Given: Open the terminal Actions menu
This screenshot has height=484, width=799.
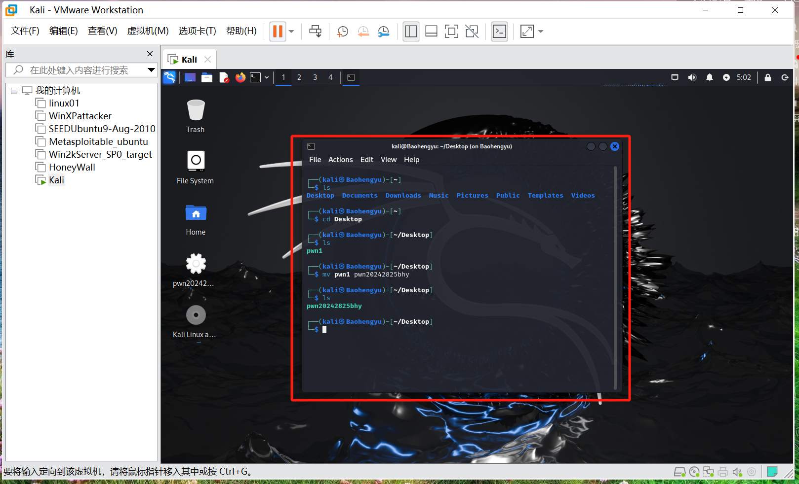Looking at the screenshot, I should click(x=341, y=160).
